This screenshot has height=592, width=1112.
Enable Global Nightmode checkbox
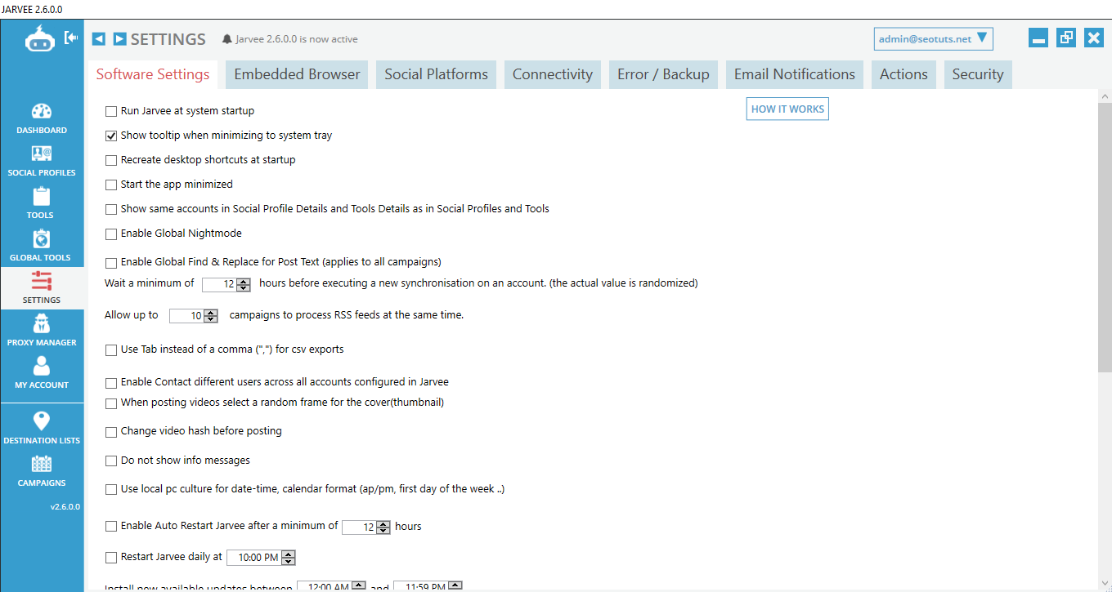click(x=111, y=234)
